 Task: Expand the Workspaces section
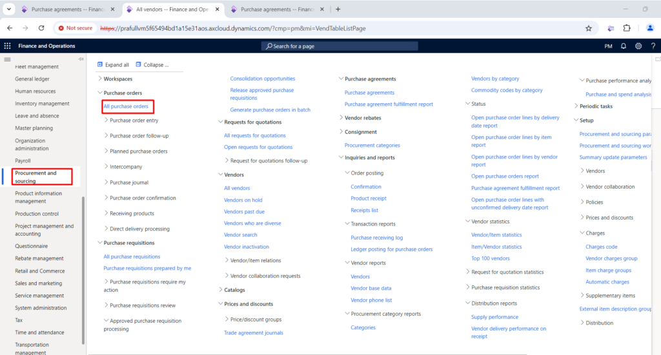tap(100, 78)
